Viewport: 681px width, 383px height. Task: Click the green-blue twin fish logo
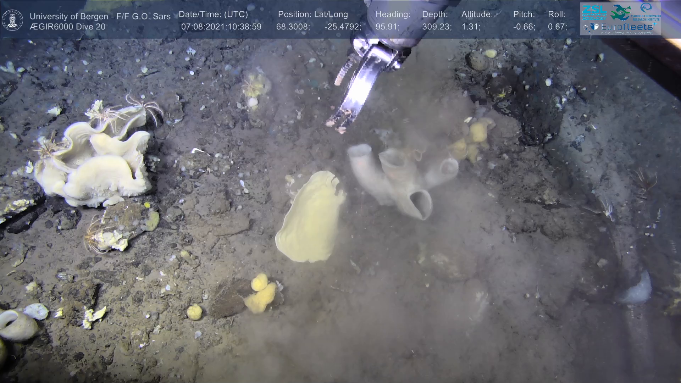click(620, 12)
